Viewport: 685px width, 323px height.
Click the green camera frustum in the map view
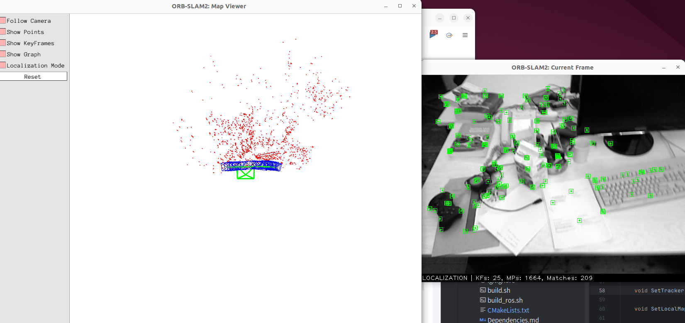coord(246,174)
